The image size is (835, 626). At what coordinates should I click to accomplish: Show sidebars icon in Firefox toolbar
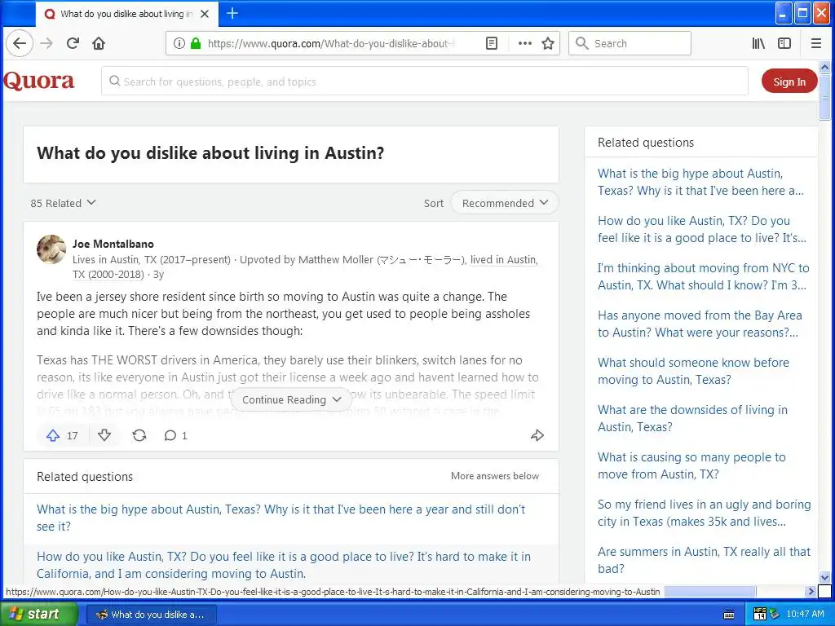(784, 44)
